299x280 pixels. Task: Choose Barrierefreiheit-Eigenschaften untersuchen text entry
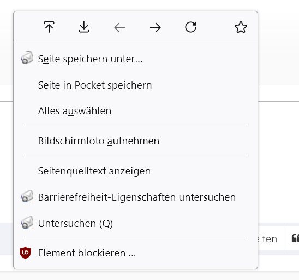pyautogui.click(x=137, y=197)
